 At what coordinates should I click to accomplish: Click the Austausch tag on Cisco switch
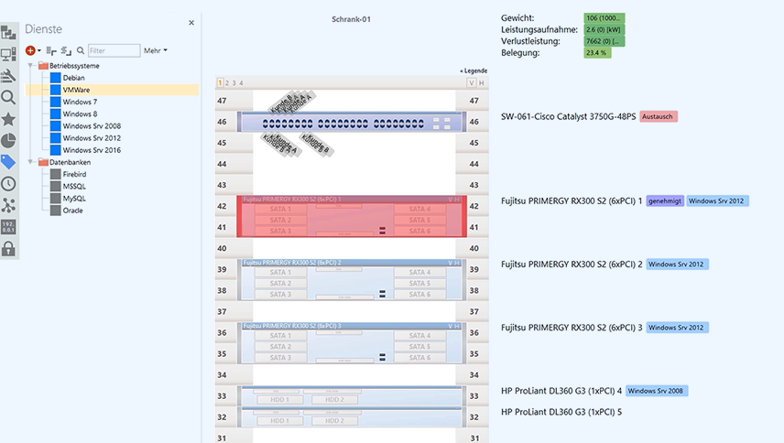pos(659,117)
